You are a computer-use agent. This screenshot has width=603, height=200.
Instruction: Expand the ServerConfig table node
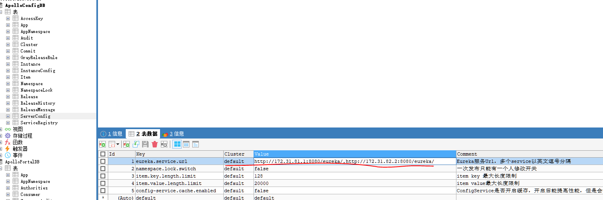(x=8, y=116)
